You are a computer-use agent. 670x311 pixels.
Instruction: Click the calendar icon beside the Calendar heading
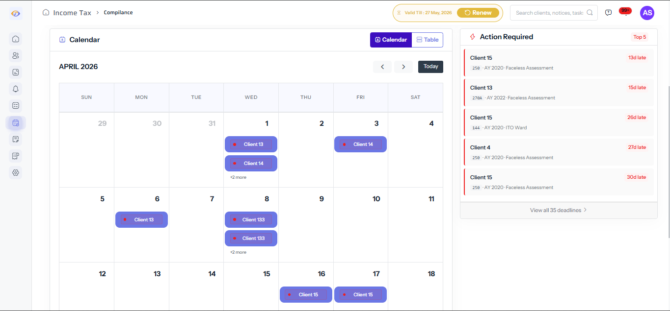click(62, 40)
